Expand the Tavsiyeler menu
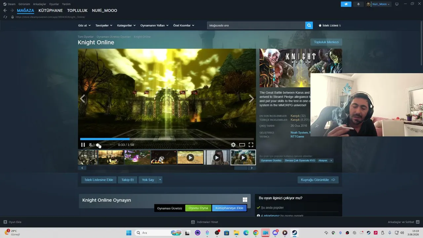Screen dimensions: 423x238 coord(104,25)
